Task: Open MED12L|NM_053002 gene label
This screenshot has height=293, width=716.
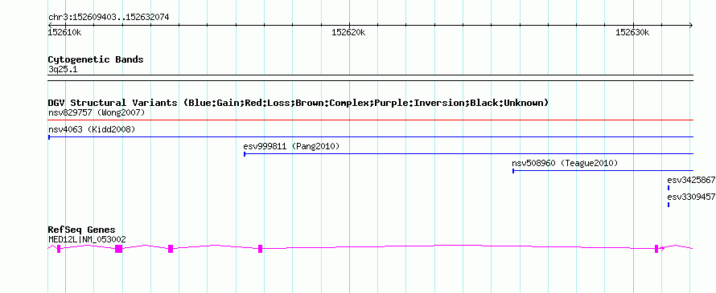Action: coord(87,239)
